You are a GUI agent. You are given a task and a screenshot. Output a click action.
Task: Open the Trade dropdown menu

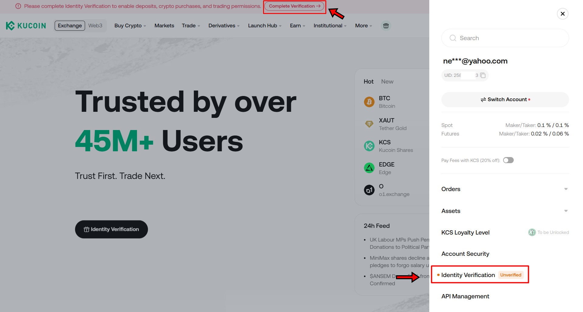pos(191,26)
